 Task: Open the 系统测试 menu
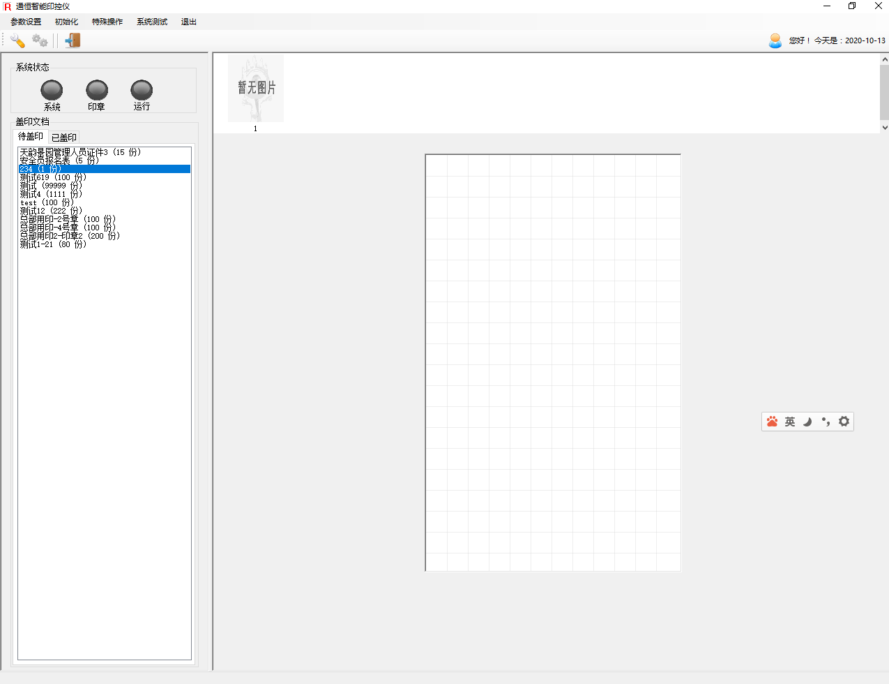[x=152, y=22]
